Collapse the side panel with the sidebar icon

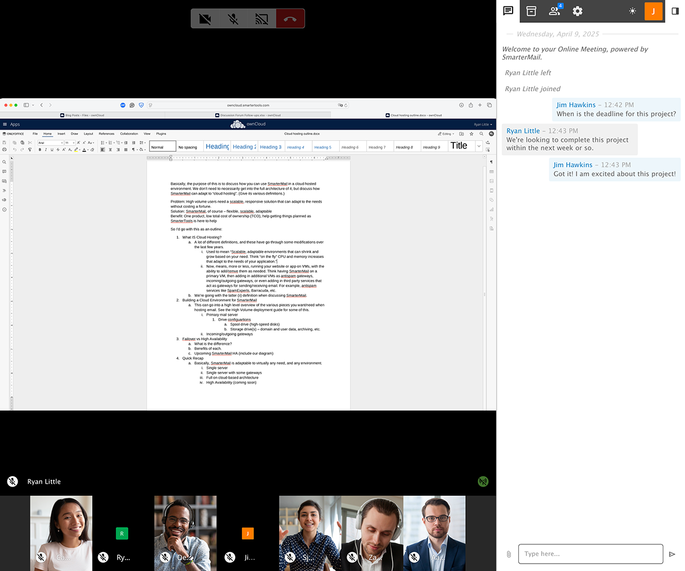(x=675, y=11)
